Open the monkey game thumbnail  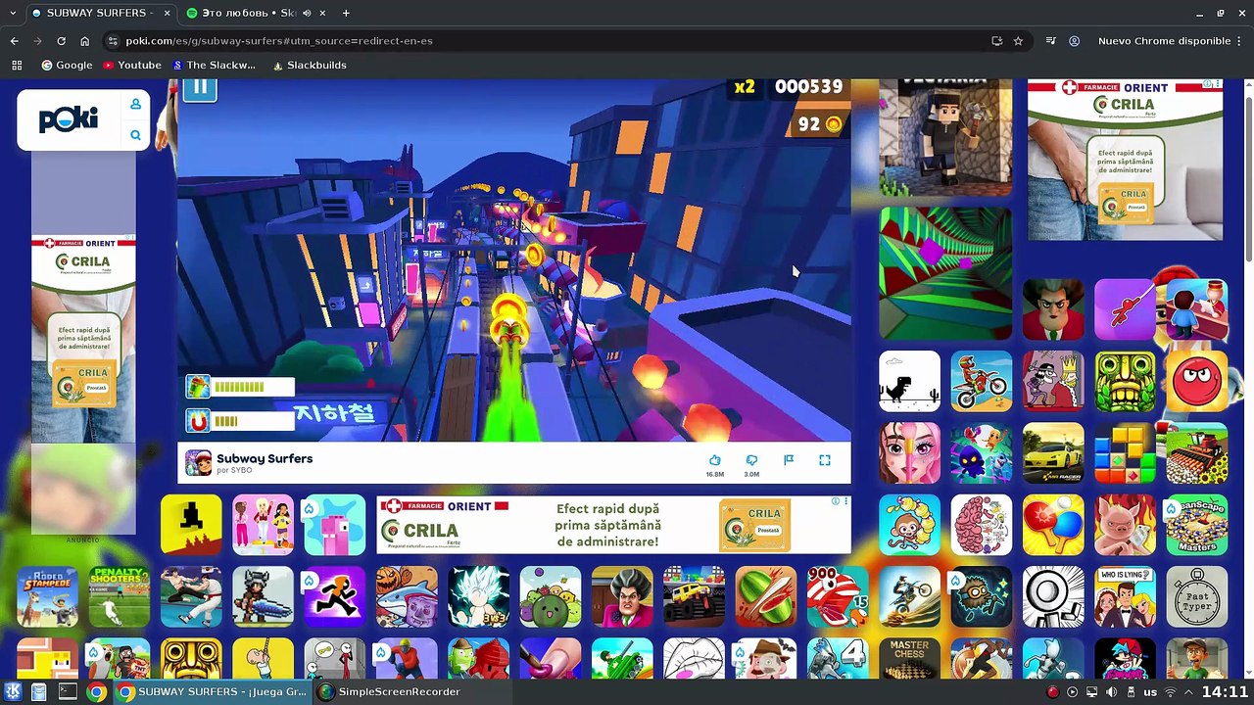(909, 525)
